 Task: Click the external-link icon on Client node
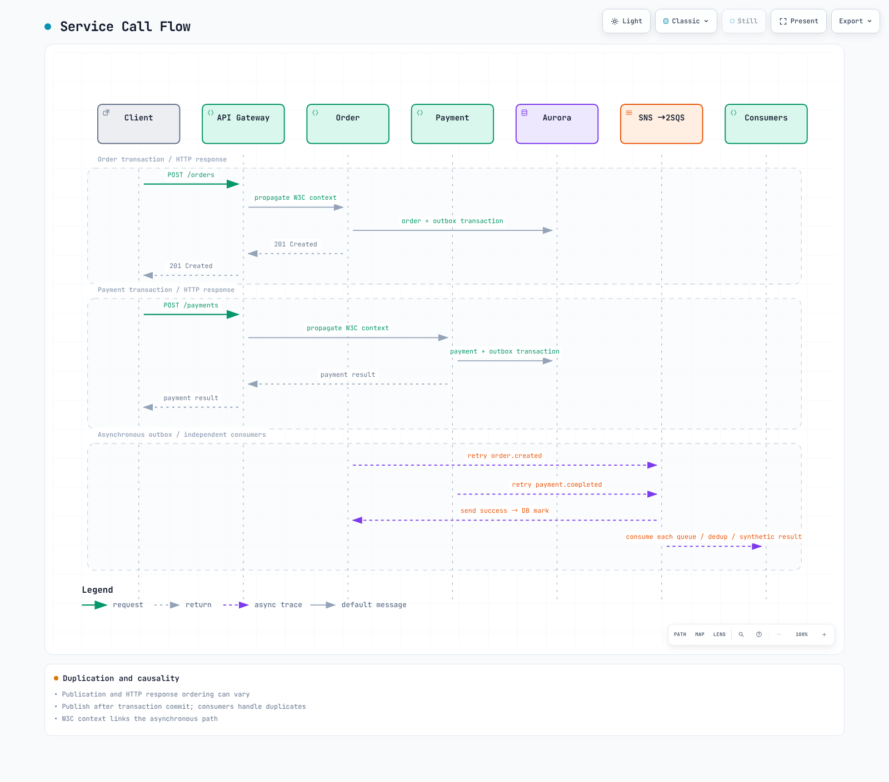pos(106,113)
